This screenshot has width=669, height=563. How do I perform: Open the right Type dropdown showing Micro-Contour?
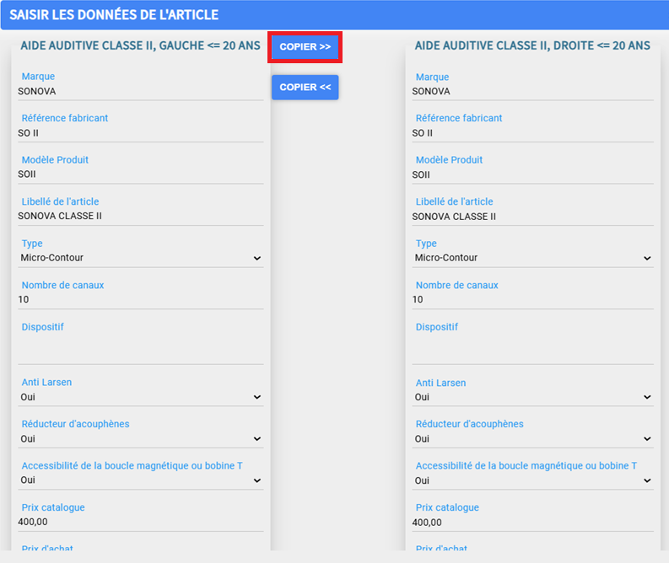pos(532,258)
